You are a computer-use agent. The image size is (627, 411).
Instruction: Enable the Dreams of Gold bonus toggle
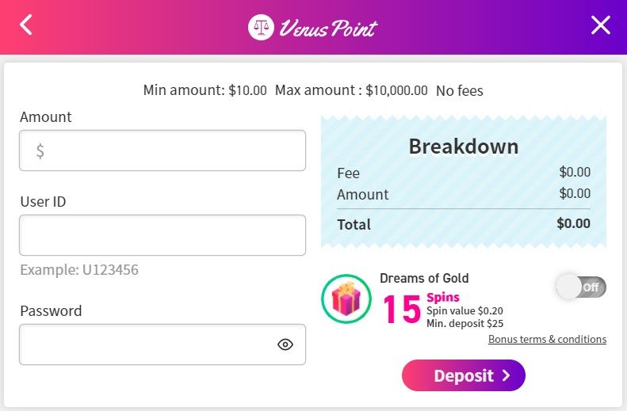click(581, 287)
